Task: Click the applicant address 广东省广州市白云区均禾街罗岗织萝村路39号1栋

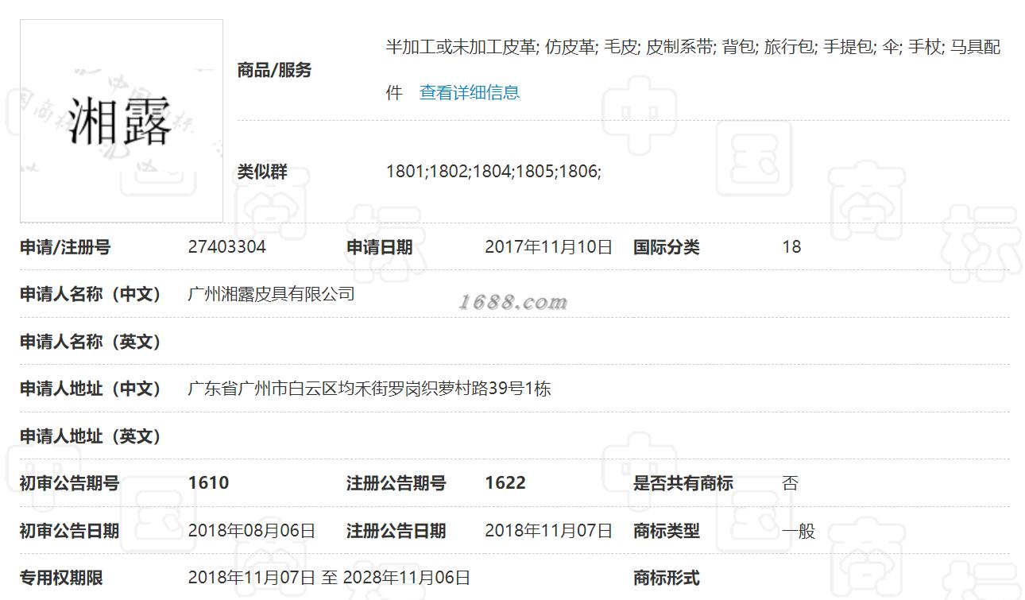Action: click(x=369, y=389)
